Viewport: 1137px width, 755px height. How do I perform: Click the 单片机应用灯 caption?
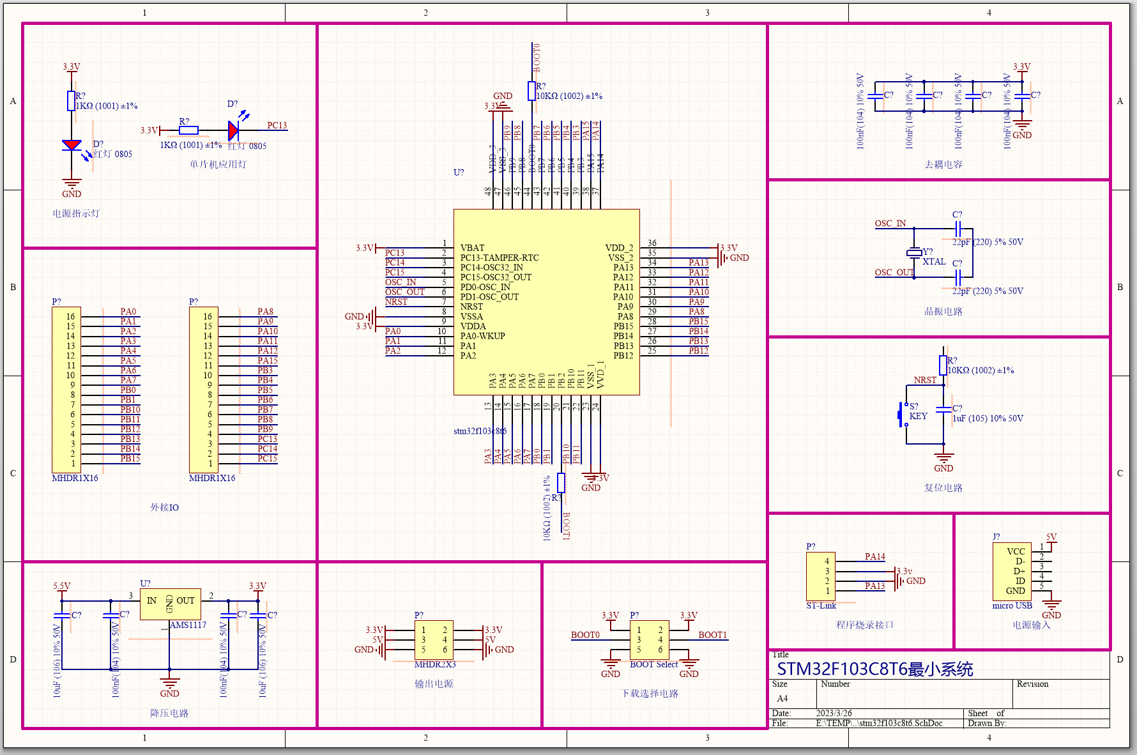(218, 164)
